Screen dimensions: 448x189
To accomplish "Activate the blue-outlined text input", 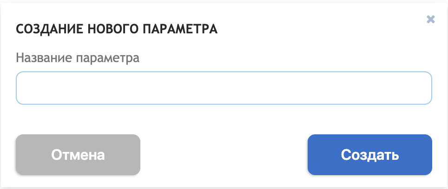I will coord(224,88).
